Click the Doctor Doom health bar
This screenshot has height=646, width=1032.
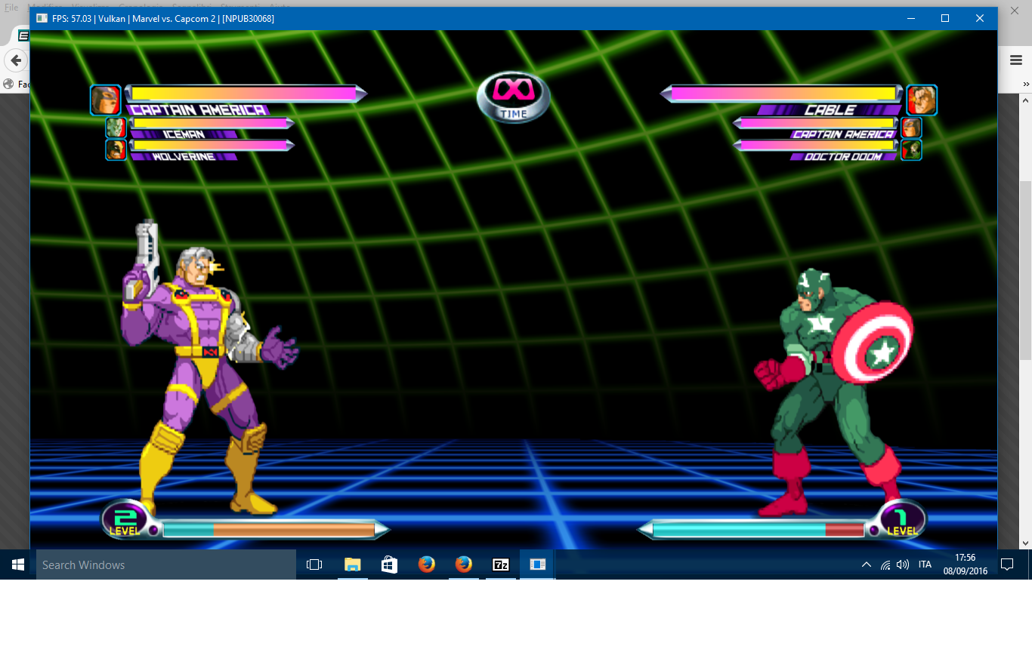[x=816, y=145]
